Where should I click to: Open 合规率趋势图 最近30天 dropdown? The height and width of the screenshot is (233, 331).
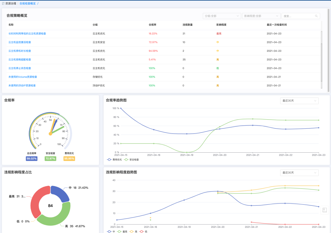(x=299, y=101)
